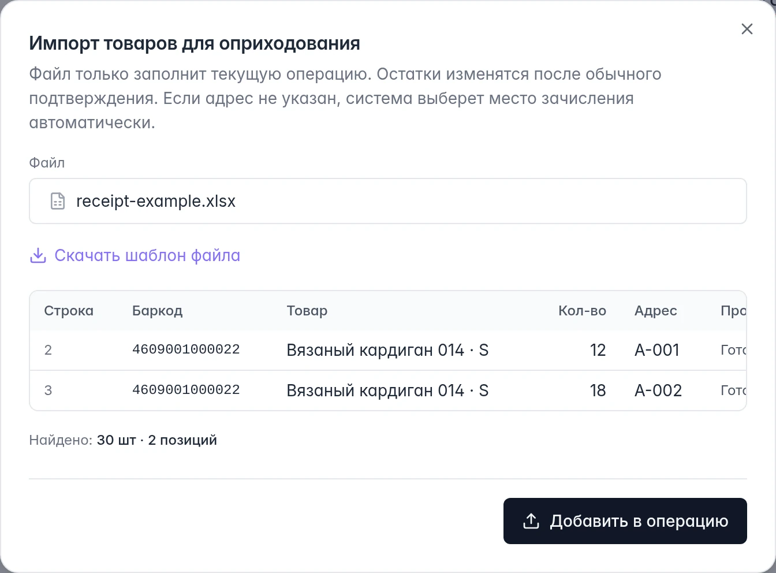Click the Кол-во column header

(x=582, y=311)
